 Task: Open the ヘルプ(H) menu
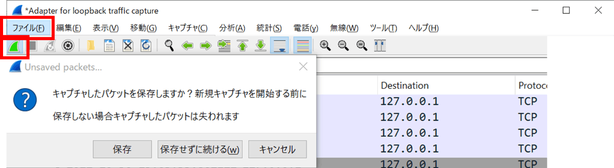click(423, 28)
